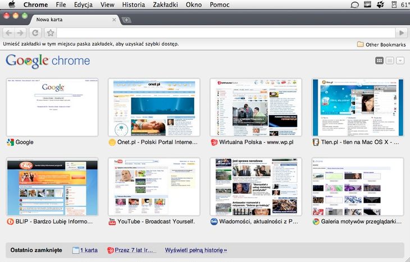
Task: Open the Pomoc menu
Action: 220,4
